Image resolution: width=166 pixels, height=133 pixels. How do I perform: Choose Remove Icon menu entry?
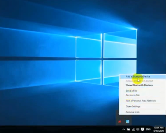click(x=142, y=112)
